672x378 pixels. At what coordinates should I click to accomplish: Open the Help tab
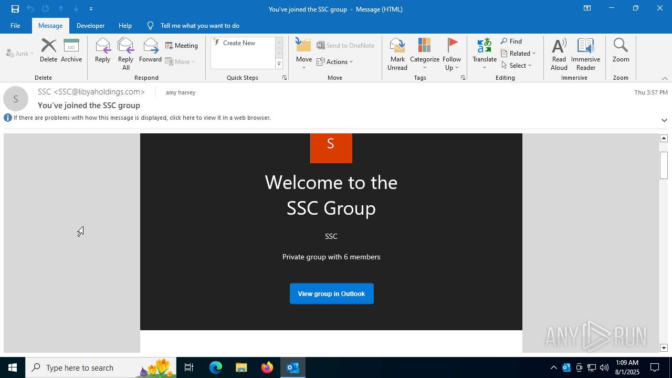(x=125, y=26)
